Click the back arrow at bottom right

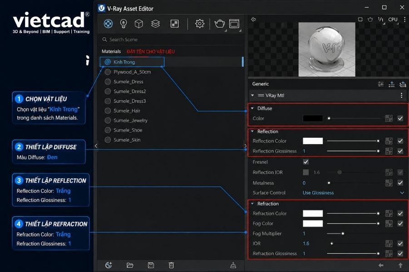pos(381,265)
